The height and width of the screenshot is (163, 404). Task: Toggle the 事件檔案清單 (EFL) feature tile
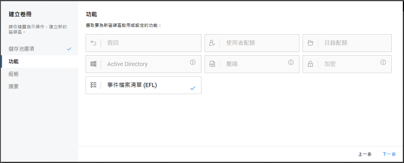(x=143, y=85)
